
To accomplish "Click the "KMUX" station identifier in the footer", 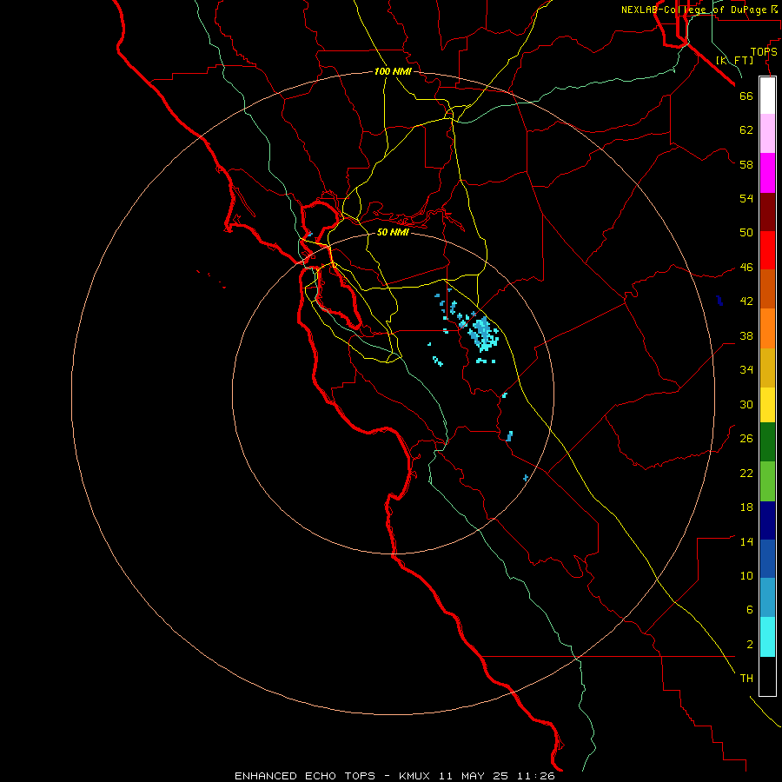I will pos(414,776).
